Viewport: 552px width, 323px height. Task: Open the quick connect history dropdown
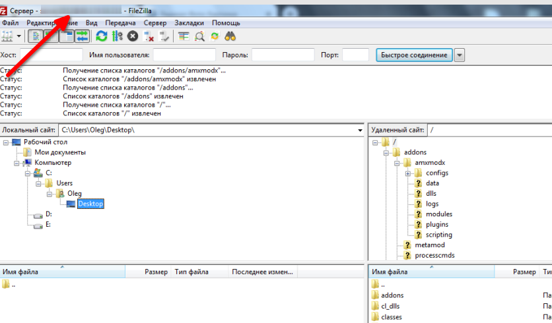tap(460, 55)
